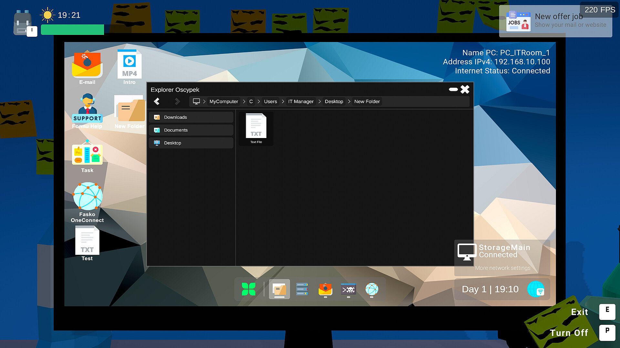620x348 pixels.
Task: Select the Text File in New Folder
Action: 256,128
